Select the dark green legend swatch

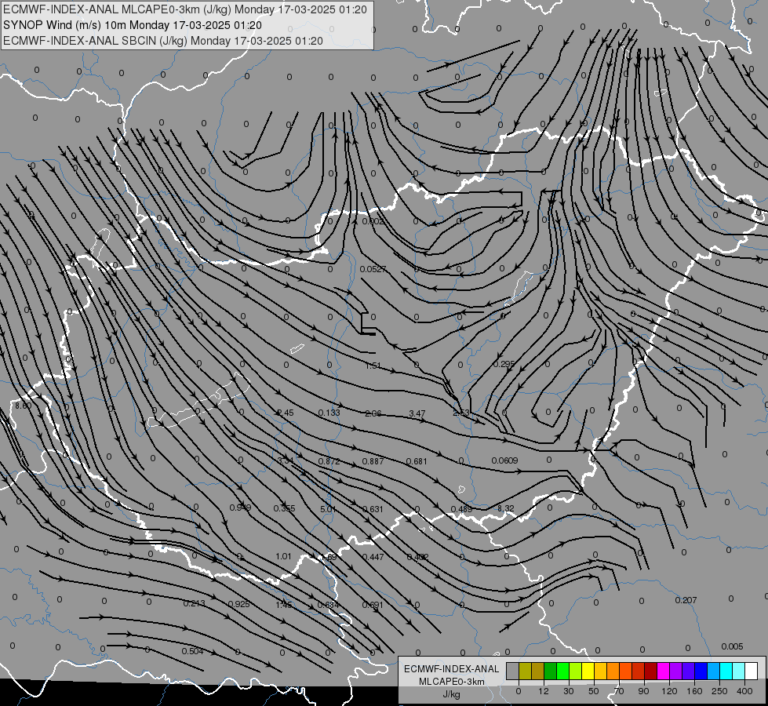[x=551, y=671]
